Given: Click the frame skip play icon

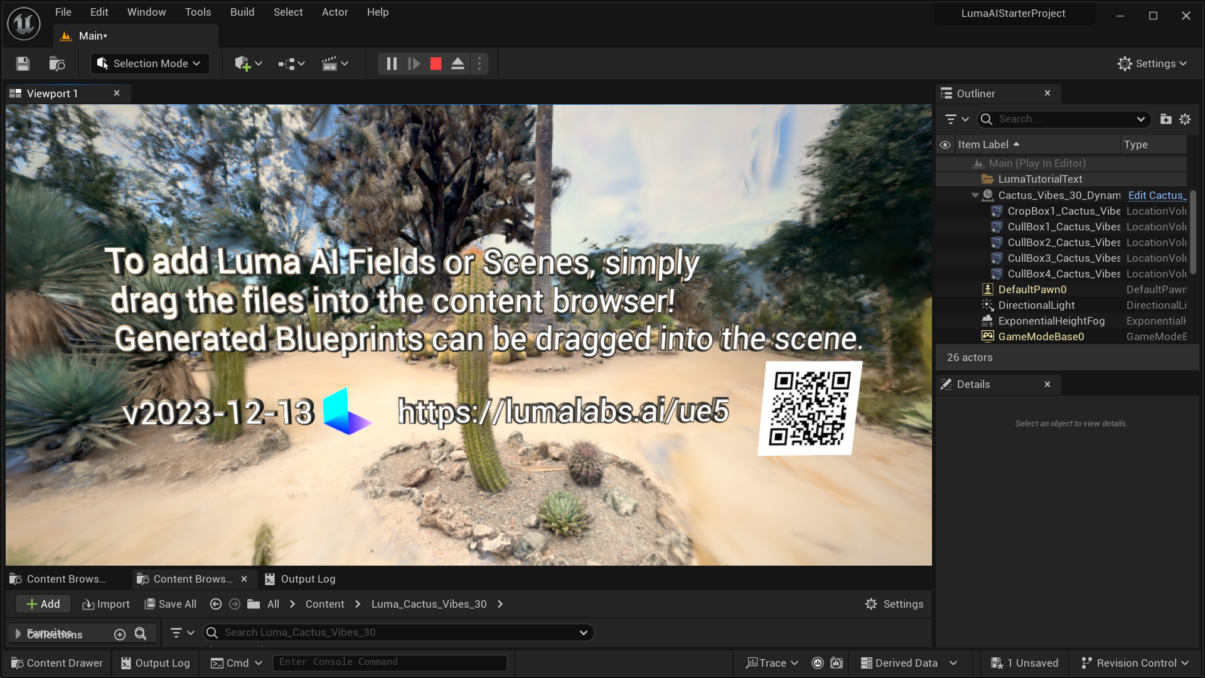Looking at the screenshot, I should pyautogui.click(x=414, y=63).
